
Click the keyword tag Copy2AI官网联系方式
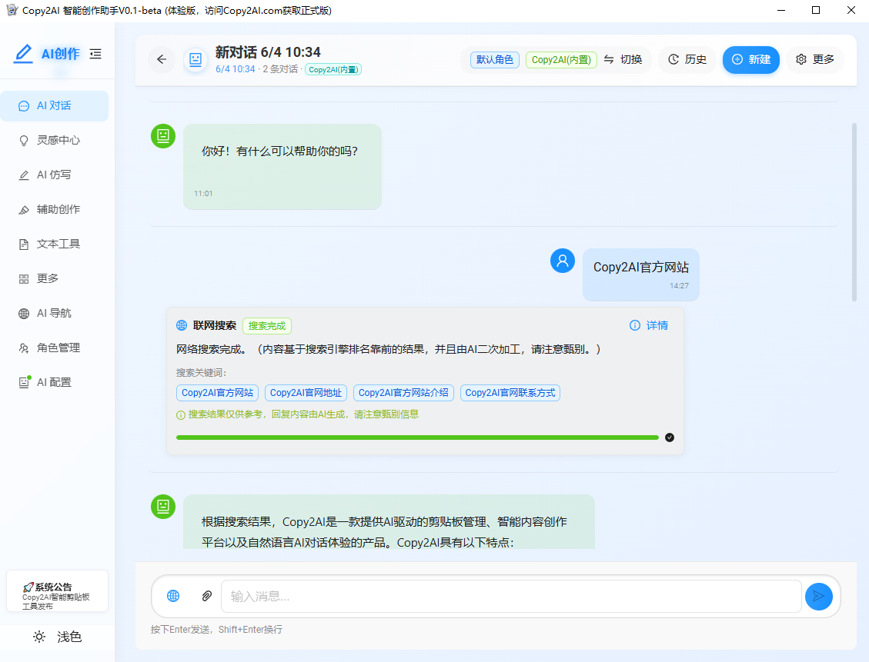(x=510, y=393)
